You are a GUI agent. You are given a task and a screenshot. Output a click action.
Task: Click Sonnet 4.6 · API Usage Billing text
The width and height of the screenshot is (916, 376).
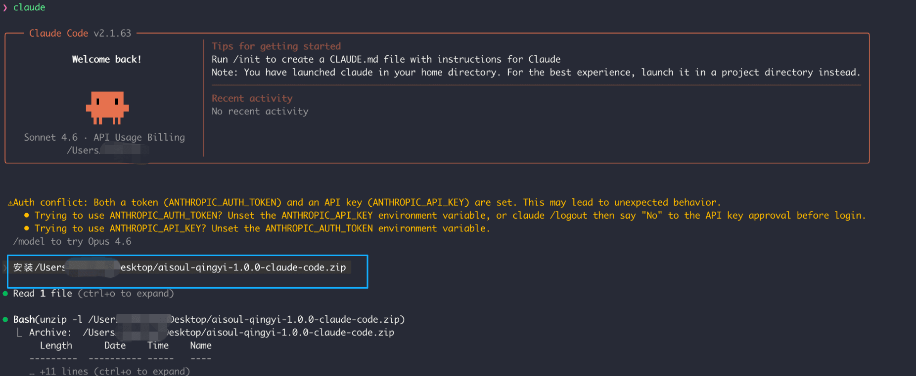coord(104,137)
